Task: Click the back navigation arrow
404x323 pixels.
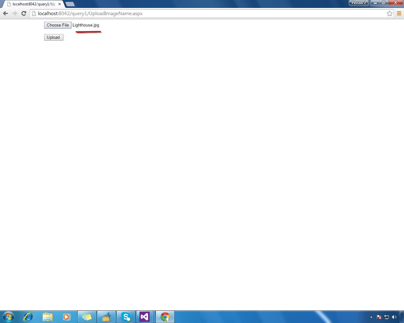Action: 5,13
